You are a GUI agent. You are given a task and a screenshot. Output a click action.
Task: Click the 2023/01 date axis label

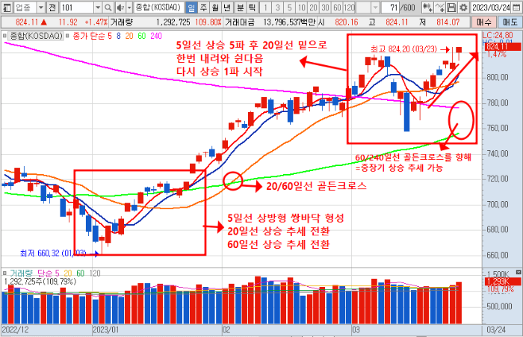[x=105, y=330]
